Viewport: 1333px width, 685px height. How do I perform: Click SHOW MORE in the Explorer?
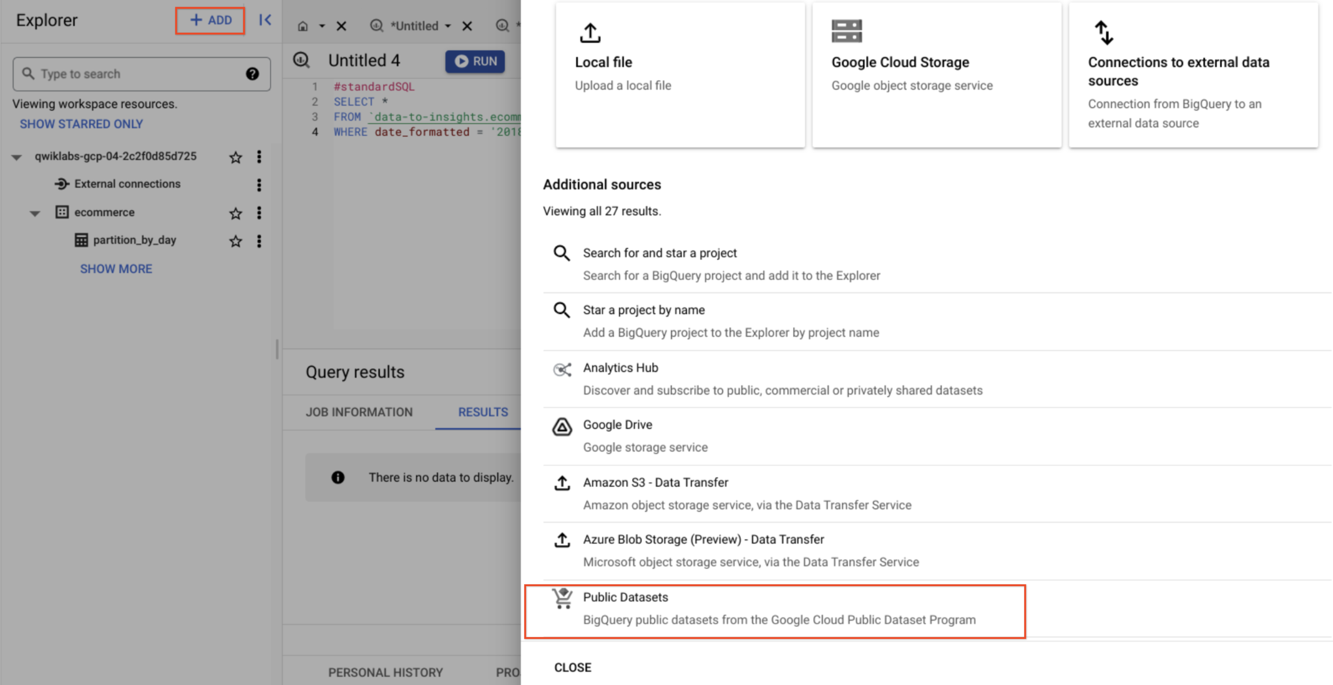(x=116, y=269)
